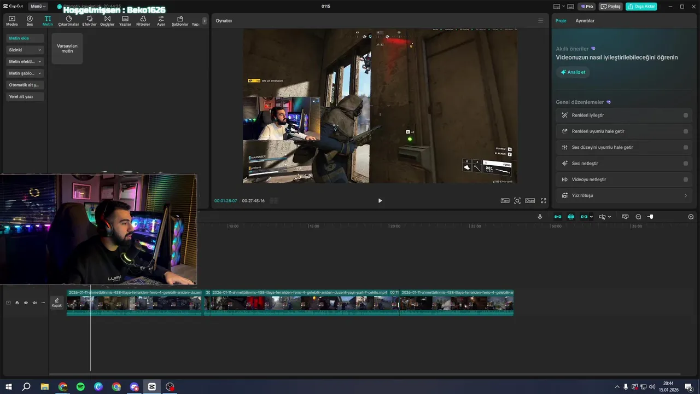Expand the Yüz rötuşu option
Screen dimensions: 700x394
click(625, 195)
